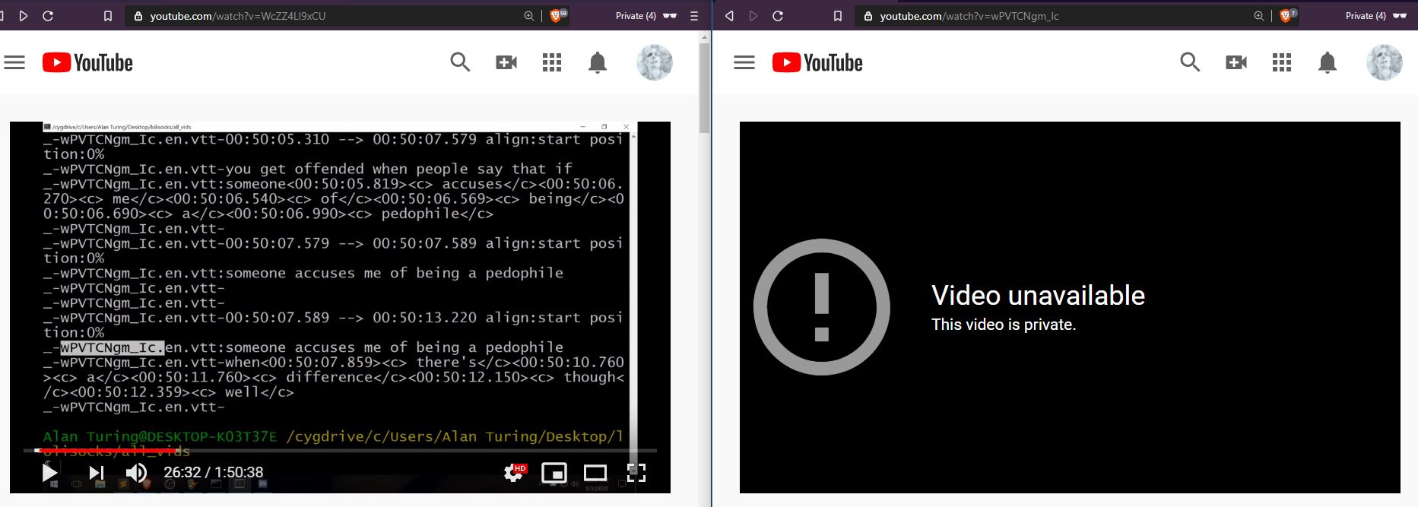The height and width of the screenshot is (507, 1418).
Task: Skip to next video in player
Action: coord(97,473)
